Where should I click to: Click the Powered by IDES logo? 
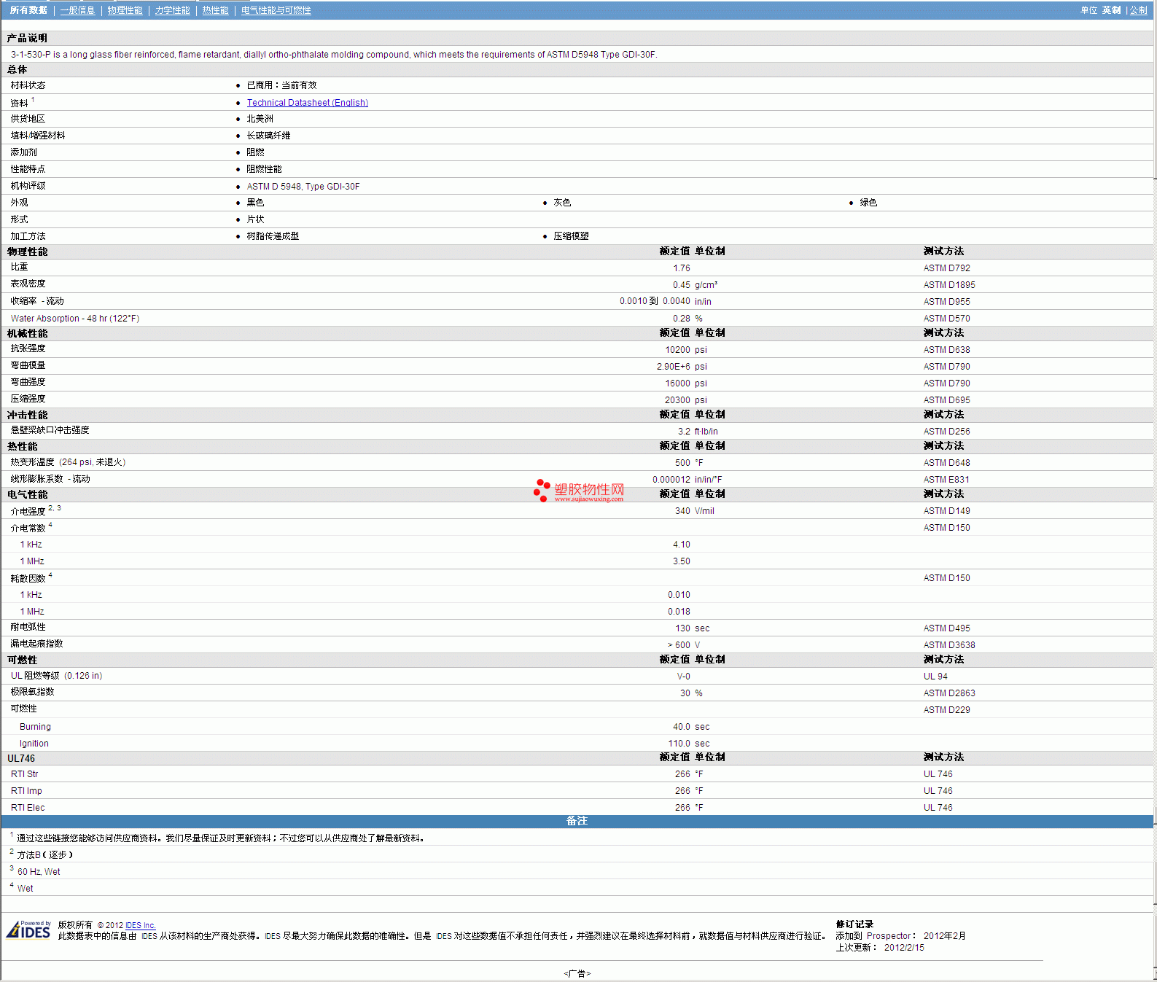29,930
